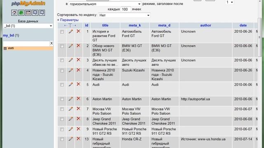Select the date 2010-07-14 cell
This screenshot has height=148, width=264.
[x=243, y=142]
